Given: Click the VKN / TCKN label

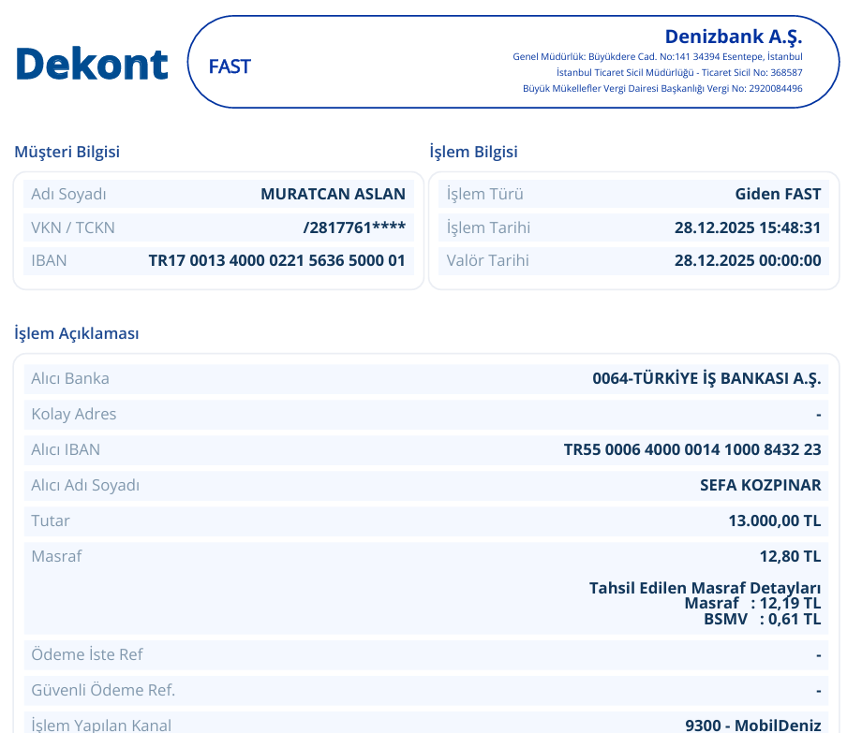Looking at the screenshot, I should click(x=73, y=227).
